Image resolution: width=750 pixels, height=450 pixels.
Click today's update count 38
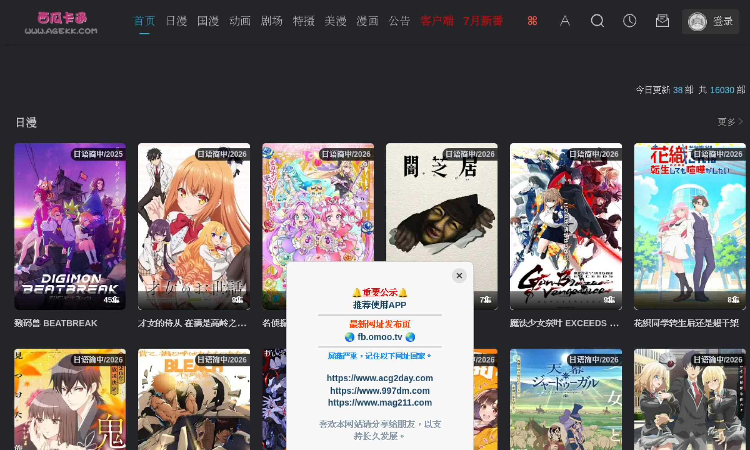click(678, 90)
